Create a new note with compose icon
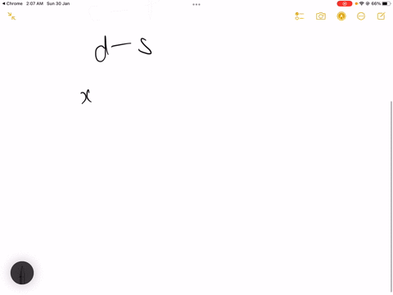 381,16
